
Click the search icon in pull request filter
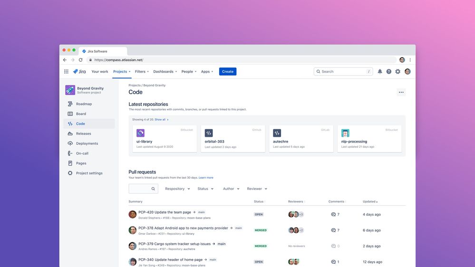(x=153, y=189)
